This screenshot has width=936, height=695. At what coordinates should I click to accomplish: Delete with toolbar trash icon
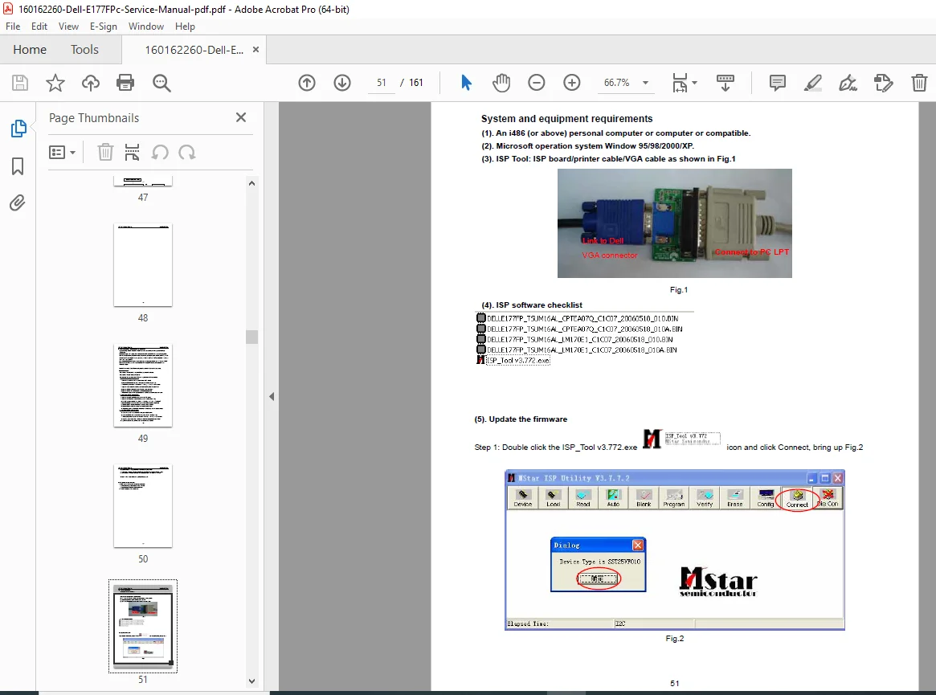click(919, 83)
